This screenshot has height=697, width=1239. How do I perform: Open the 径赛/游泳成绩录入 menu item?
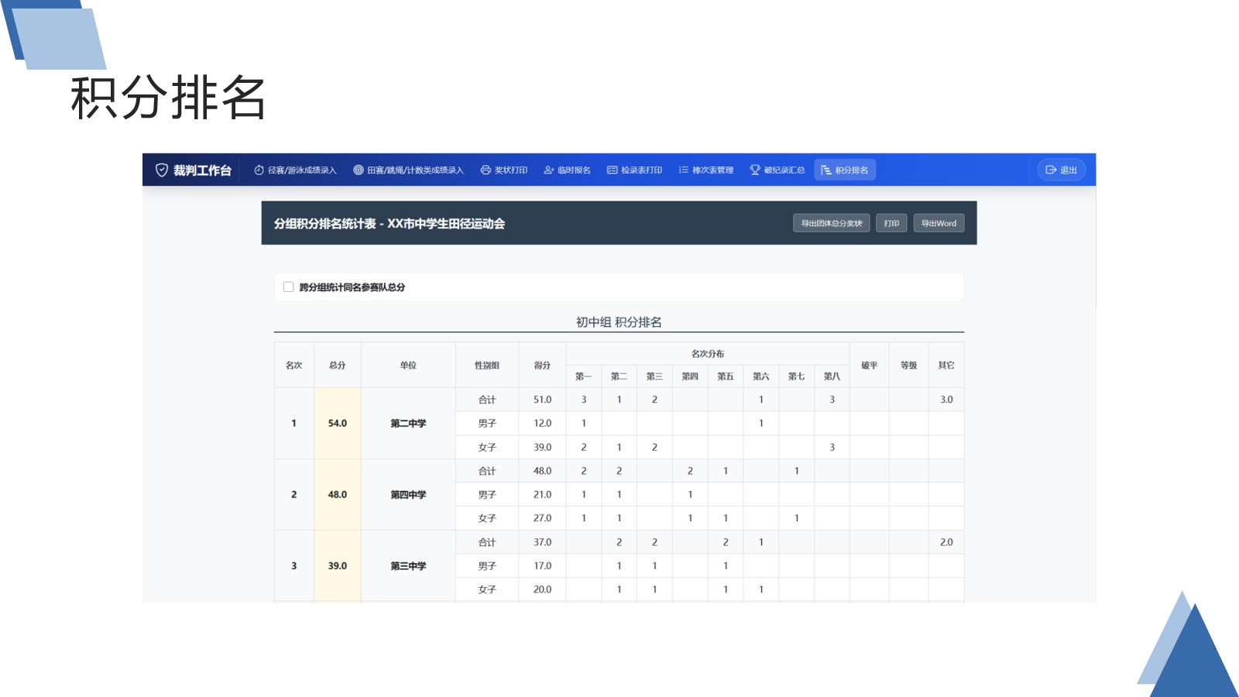295,170
